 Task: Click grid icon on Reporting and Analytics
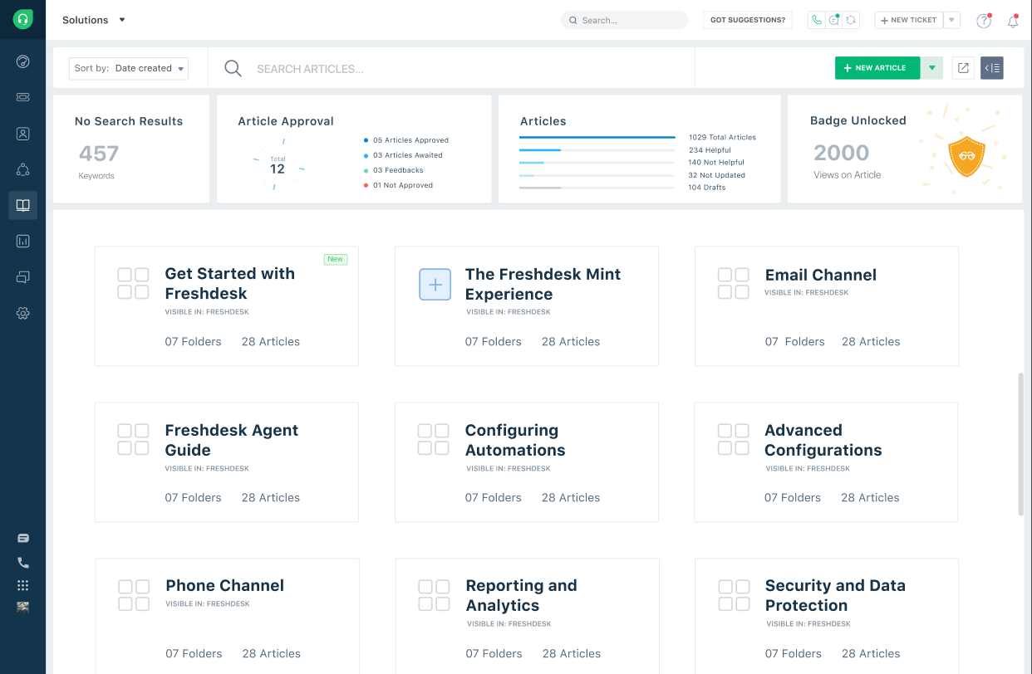[x=434, y=595]
